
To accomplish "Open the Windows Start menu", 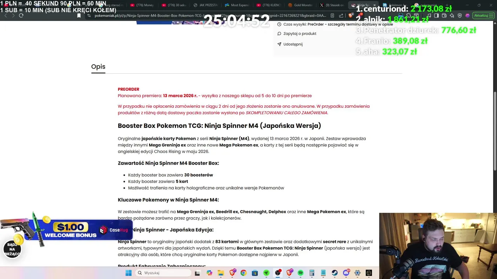I will 129,273.
